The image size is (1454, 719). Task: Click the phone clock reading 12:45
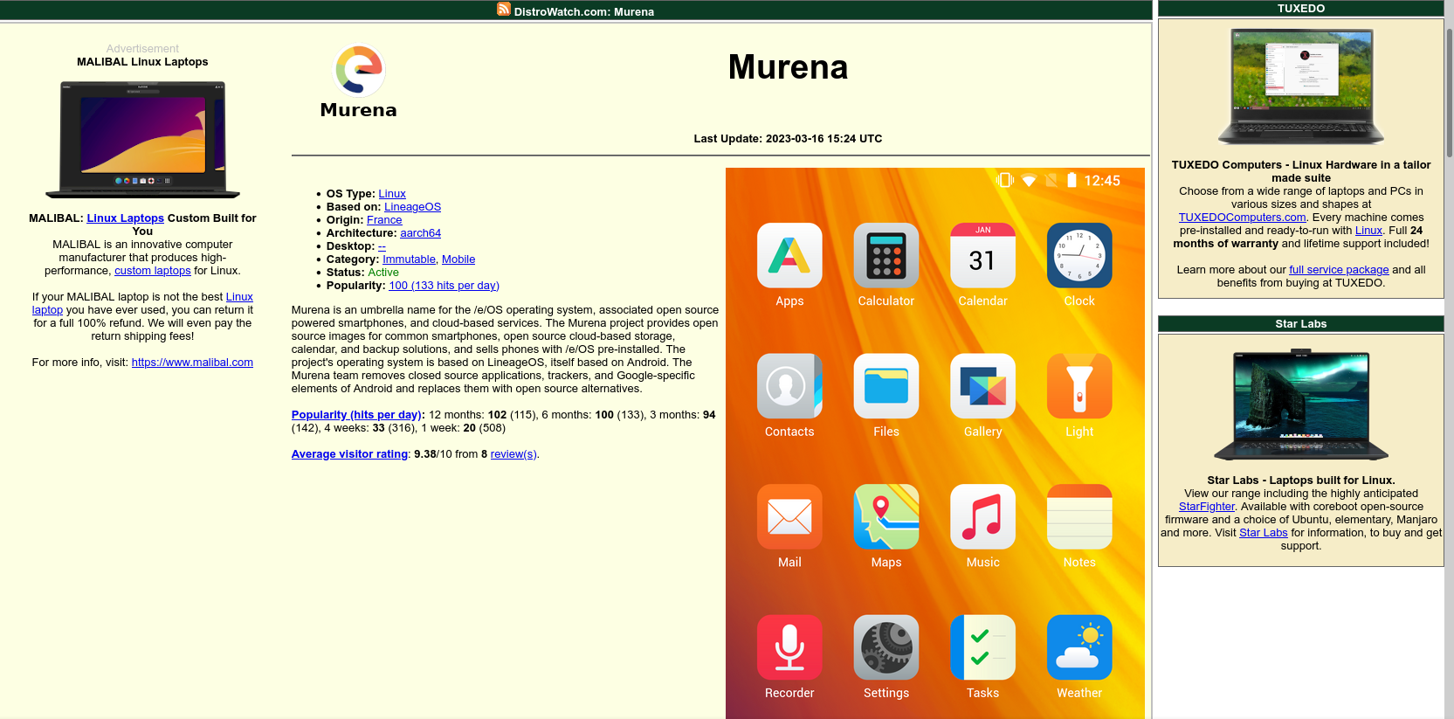(x=1102, y=181)
